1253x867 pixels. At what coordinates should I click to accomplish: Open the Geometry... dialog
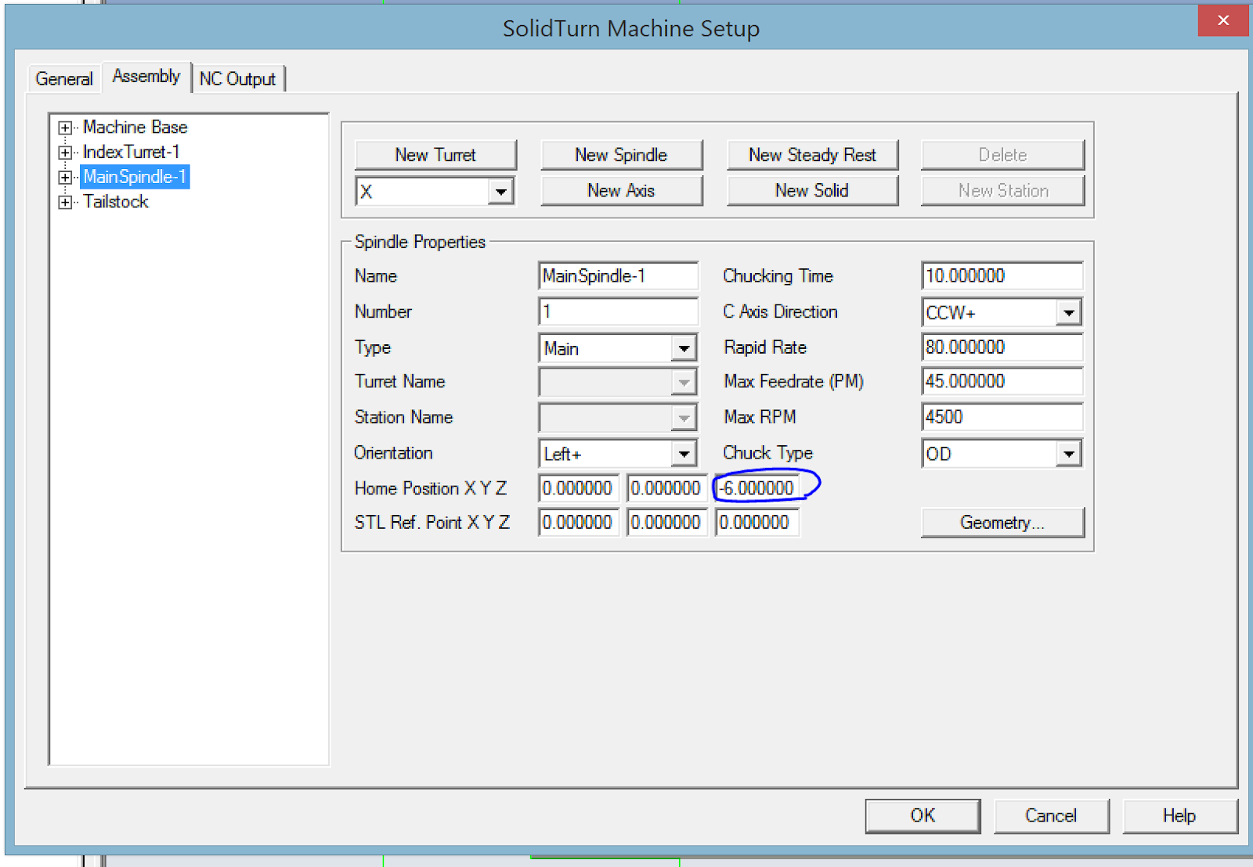pyautogui.click(x=1002, y=523)
